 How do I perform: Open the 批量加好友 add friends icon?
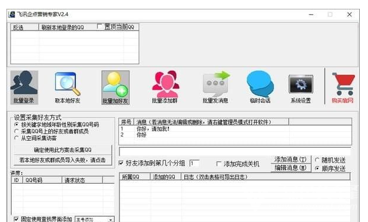click(x=115, y=88)
